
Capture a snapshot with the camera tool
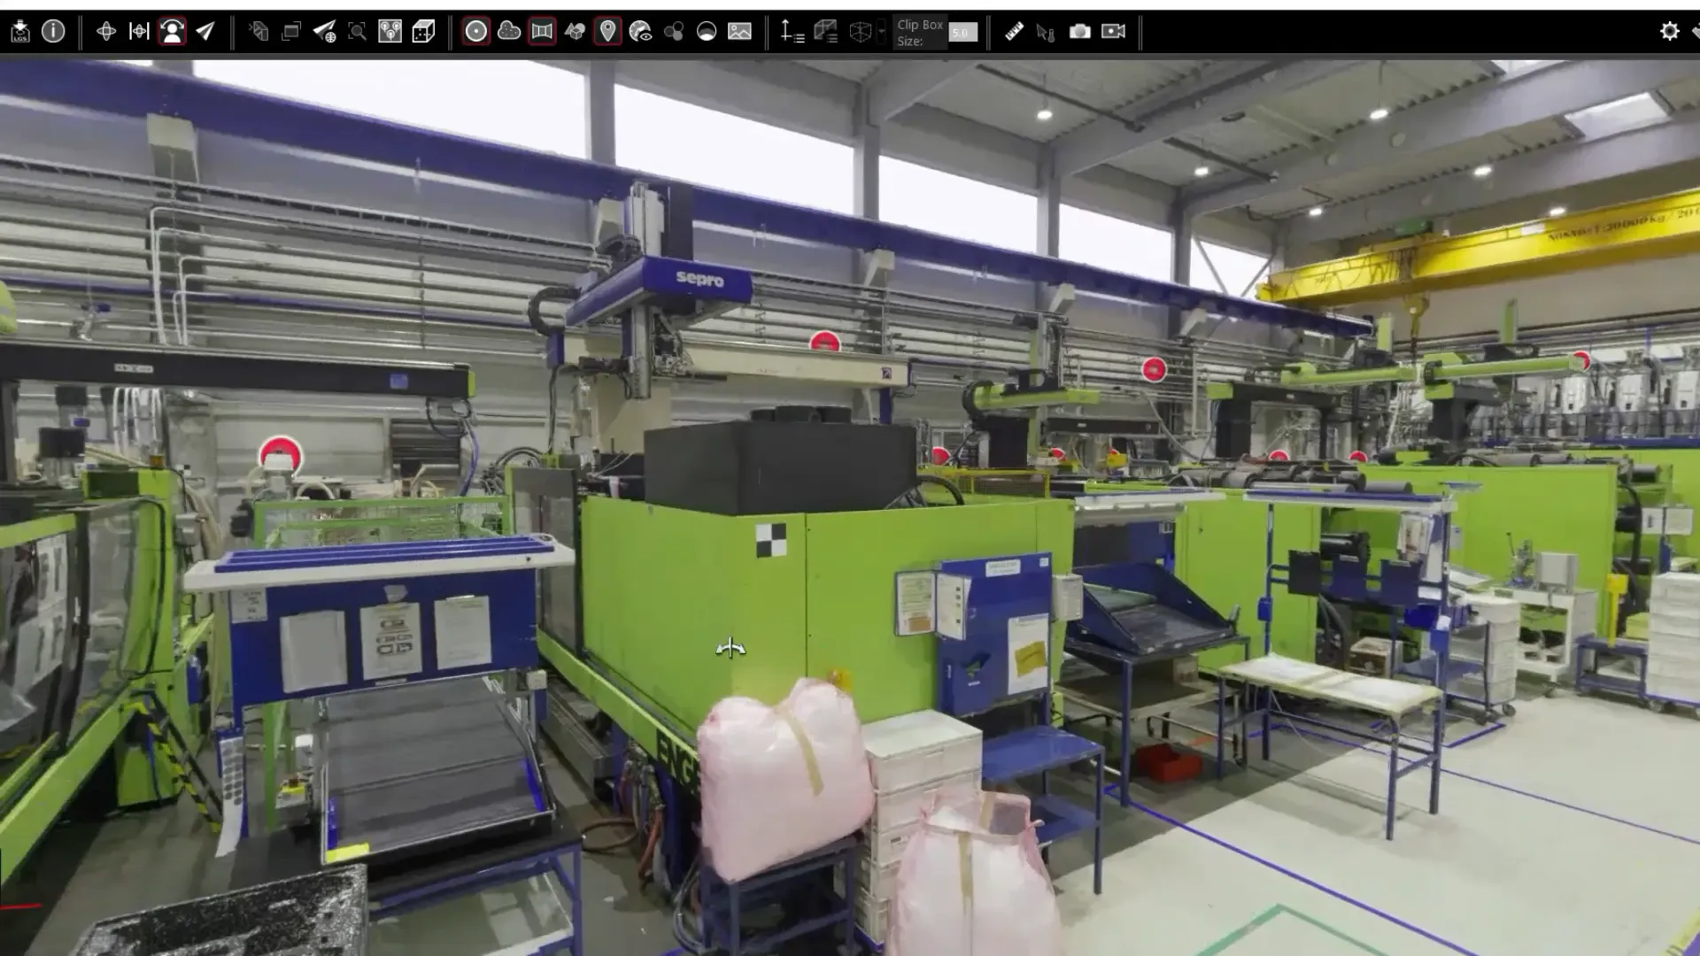click(x=1079, y=32)
